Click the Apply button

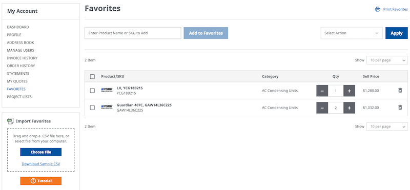(x=396, y=33)
